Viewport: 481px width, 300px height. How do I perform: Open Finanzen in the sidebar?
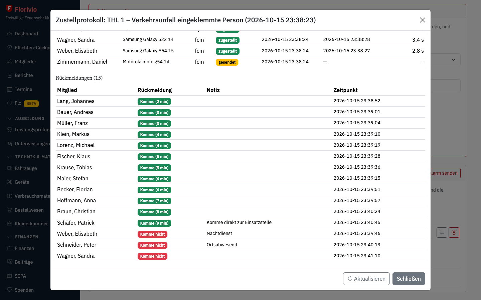pos(21,248)
